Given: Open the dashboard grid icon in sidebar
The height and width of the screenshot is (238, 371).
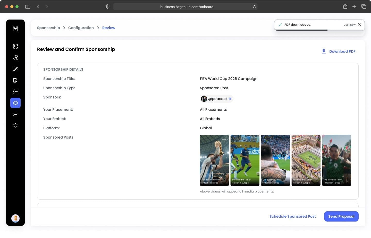Looking at the screenshot, I should pyautogui.click(x=15, y=46).
